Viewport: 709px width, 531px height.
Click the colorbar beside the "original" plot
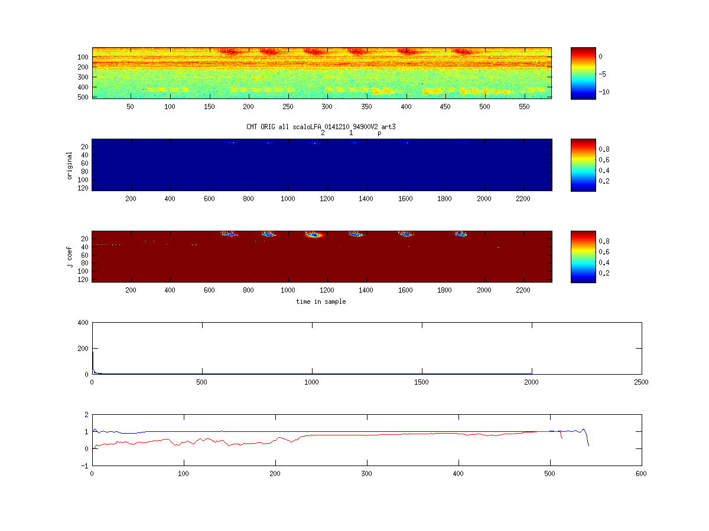(583, 165)
